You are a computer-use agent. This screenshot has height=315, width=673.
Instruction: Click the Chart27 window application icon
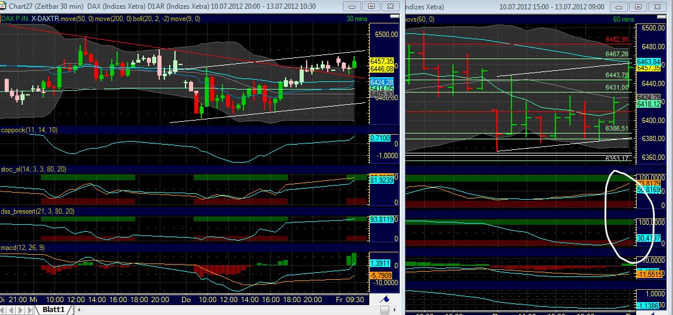pos(2,6)
